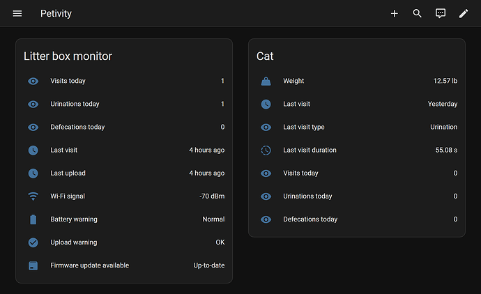Open the hamburger sidebar menu
This screenshot has height=294, width=481.
click(17, 13)
